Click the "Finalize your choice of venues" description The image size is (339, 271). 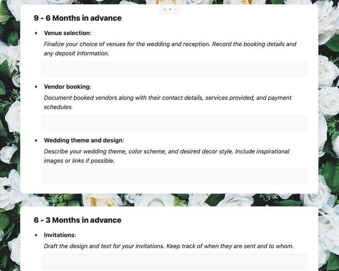pos(170,49)
